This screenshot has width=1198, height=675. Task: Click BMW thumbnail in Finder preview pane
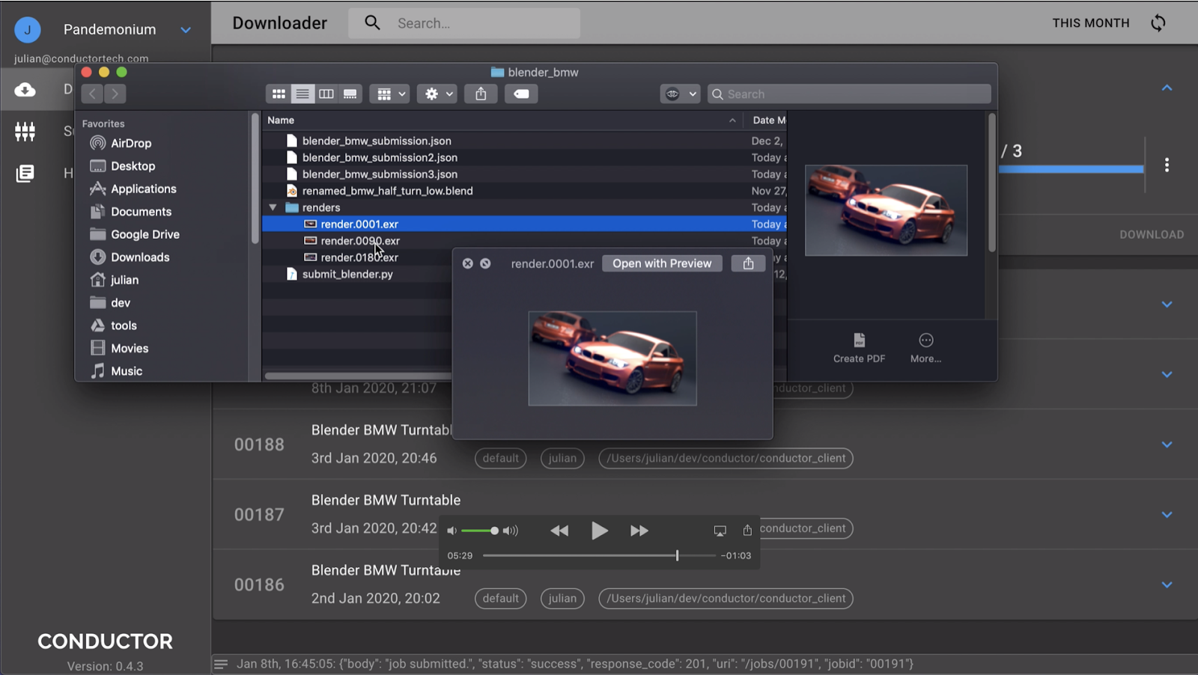click(x=886, y=210)
